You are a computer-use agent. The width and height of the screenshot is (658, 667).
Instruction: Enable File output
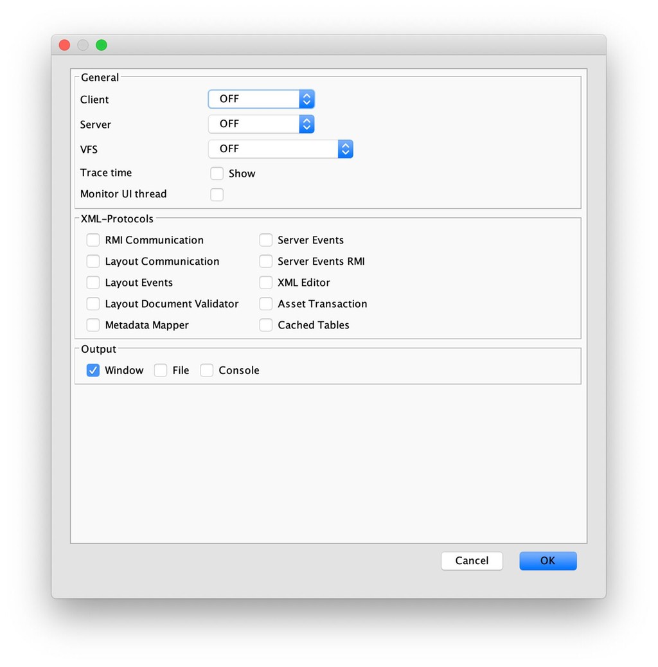161,371
